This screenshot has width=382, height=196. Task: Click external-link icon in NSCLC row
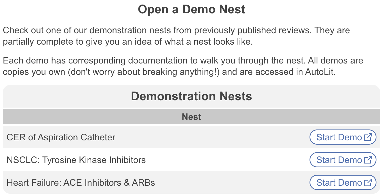[368, 160]
